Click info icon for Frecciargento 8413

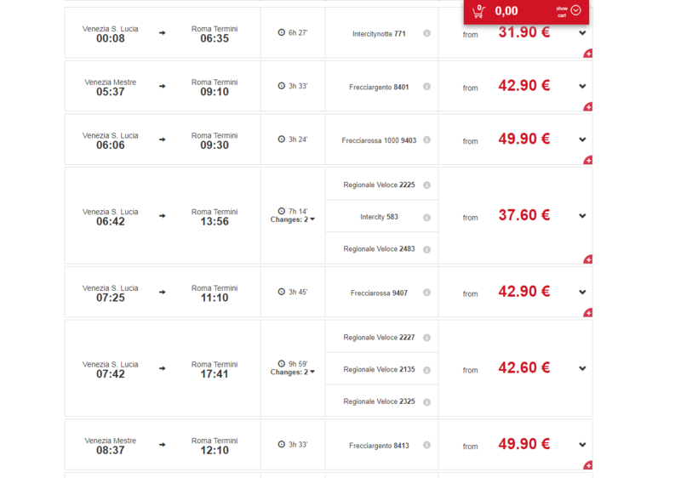(426, 446)
